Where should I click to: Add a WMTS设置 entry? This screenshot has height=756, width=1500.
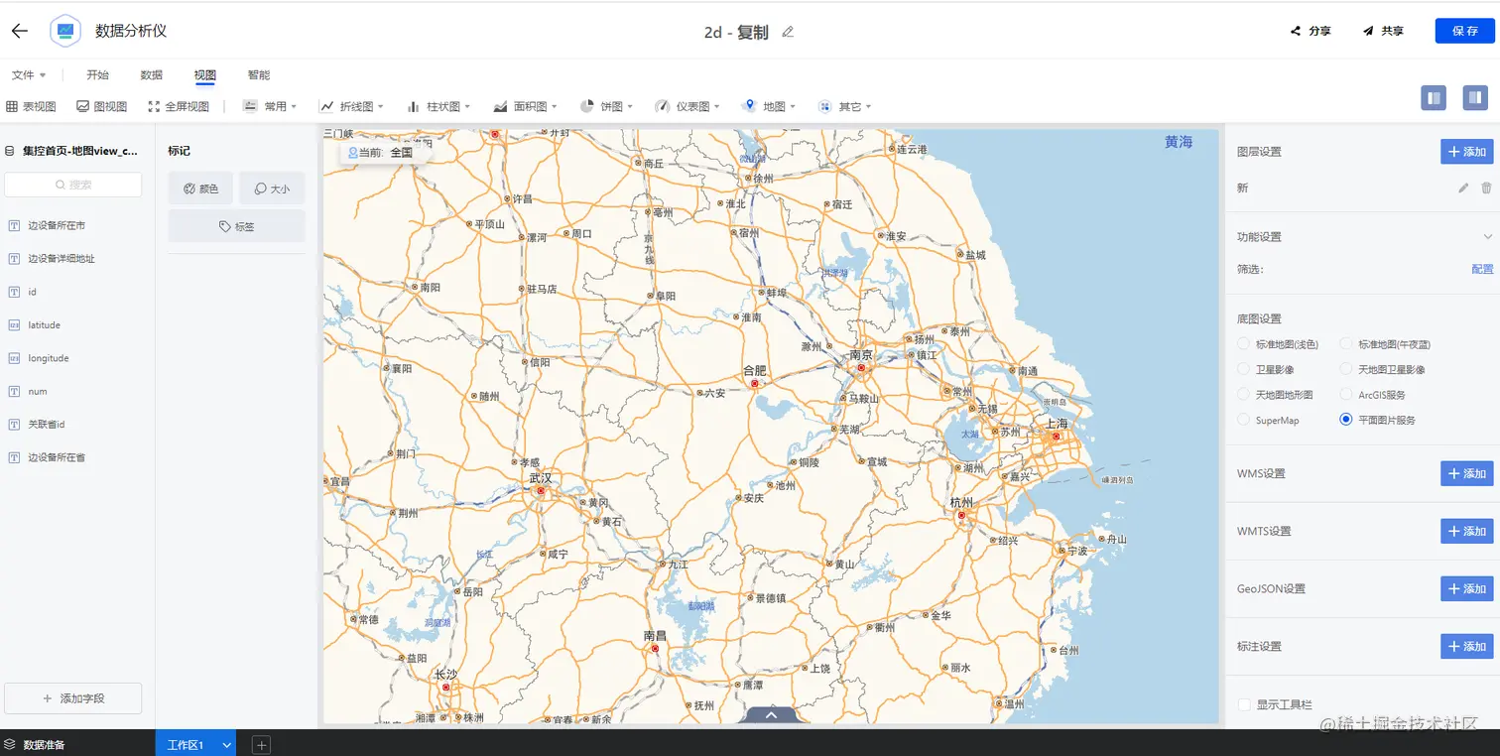click(1466, 531)
